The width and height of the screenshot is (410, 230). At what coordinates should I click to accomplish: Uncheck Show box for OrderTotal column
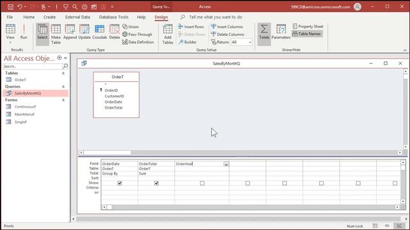pos(156,183)
